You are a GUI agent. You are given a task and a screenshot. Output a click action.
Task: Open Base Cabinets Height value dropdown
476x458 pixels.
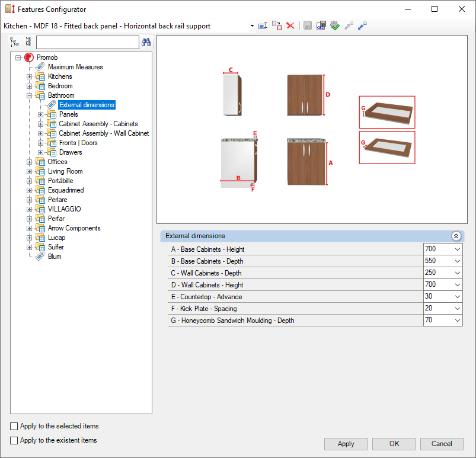point(458,249)
